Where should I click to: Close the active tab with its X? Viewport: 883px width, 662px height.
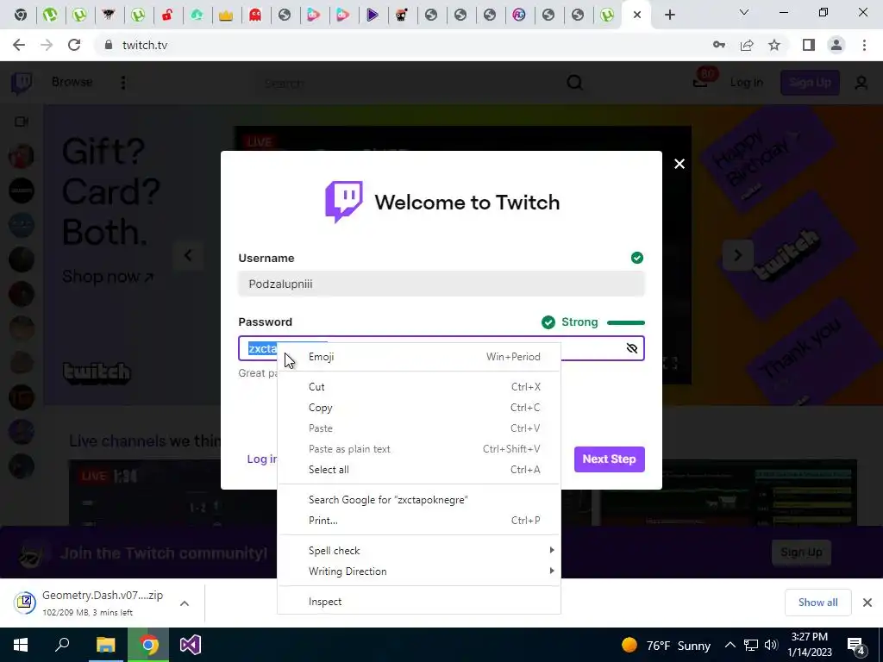(x=637, y=15)
